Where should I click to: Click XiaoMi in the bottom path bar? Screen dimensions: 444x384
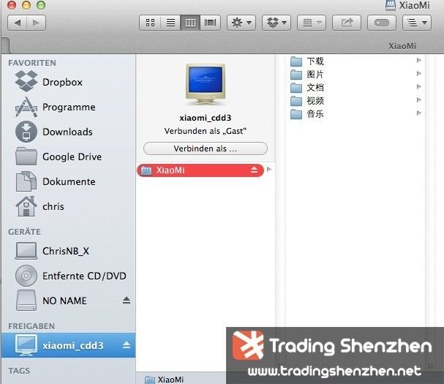pyautogui.click(x=165, y=380)
